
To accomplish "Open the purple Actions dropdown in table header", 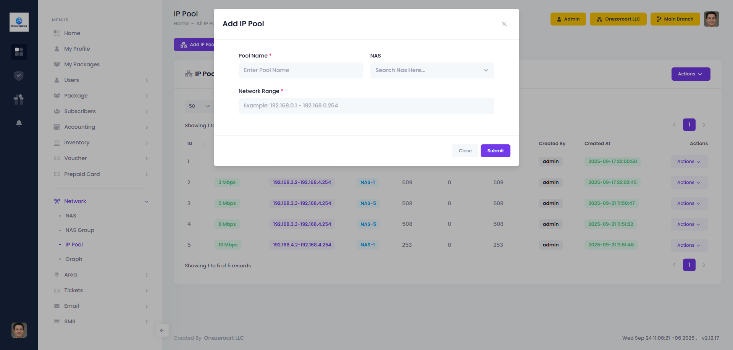I will [690, 74].
